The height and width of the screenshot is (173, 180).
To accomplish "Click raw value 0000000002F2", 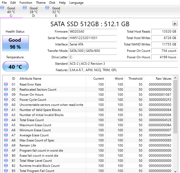I will (160, 99).
